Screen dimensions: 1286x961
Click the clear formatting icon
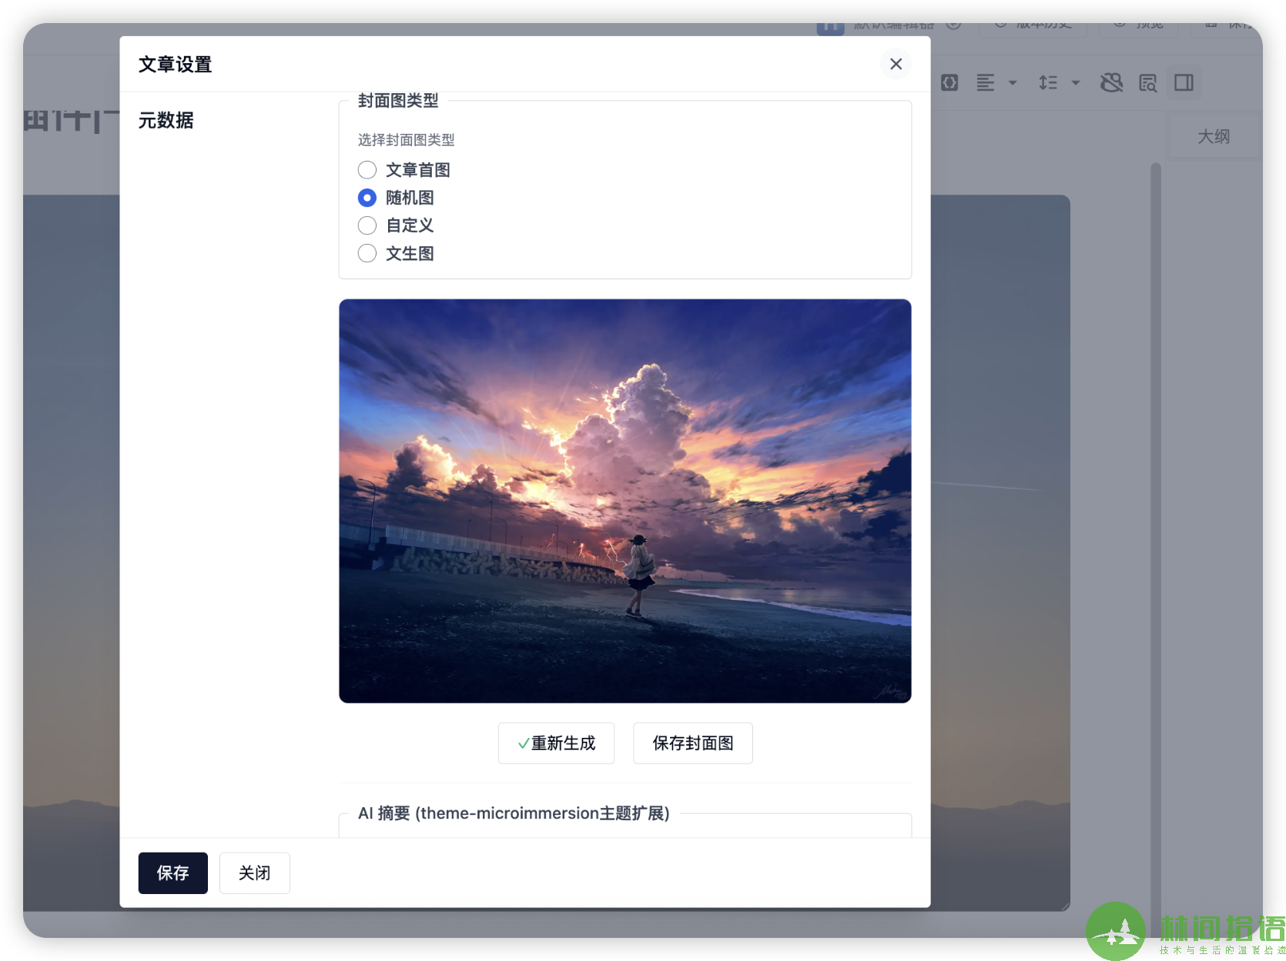click(x=1111, y=82)
